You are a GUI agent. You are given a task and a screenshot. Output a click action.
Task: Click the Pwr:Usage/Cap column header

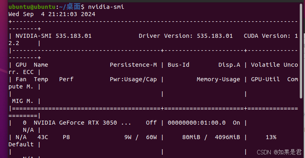pyautogui.click(x=133, y=79)
